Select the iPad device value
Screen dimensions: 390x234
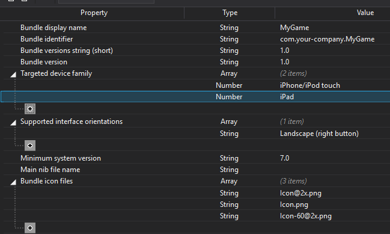point(287,97)
